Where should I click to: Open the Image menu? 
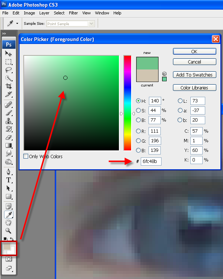point(29,13)
